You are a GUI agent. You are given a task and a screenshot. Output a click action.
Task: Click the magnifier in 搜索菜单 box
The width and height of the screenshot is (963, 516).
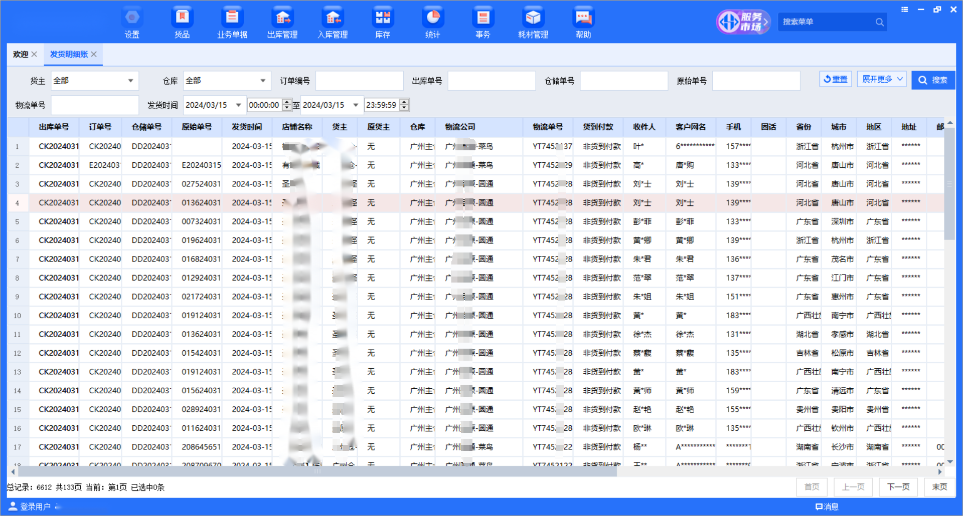tap(879, 22)
